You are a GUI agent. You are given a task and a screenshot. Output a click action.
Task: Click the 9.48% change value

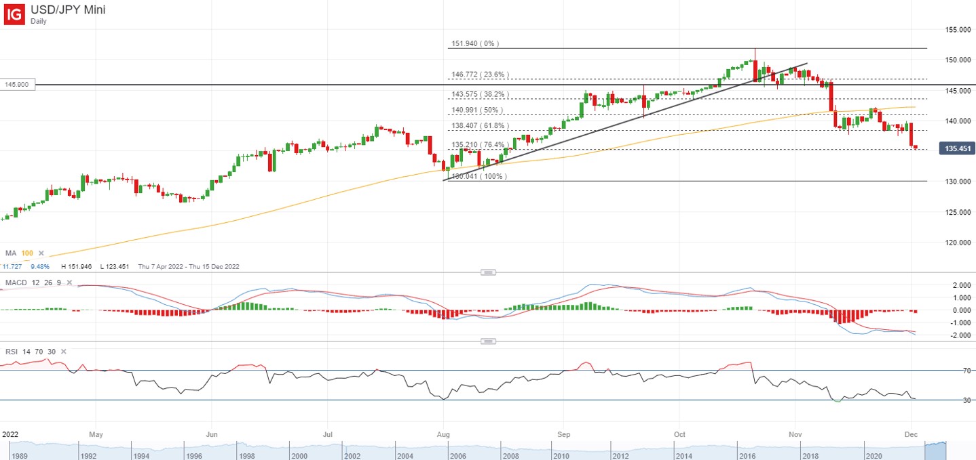41,267
